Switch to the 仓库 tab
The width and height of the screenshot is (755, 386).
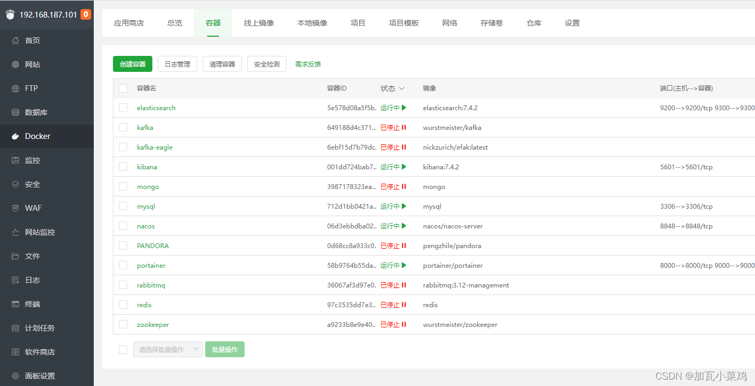coord(534,23)
